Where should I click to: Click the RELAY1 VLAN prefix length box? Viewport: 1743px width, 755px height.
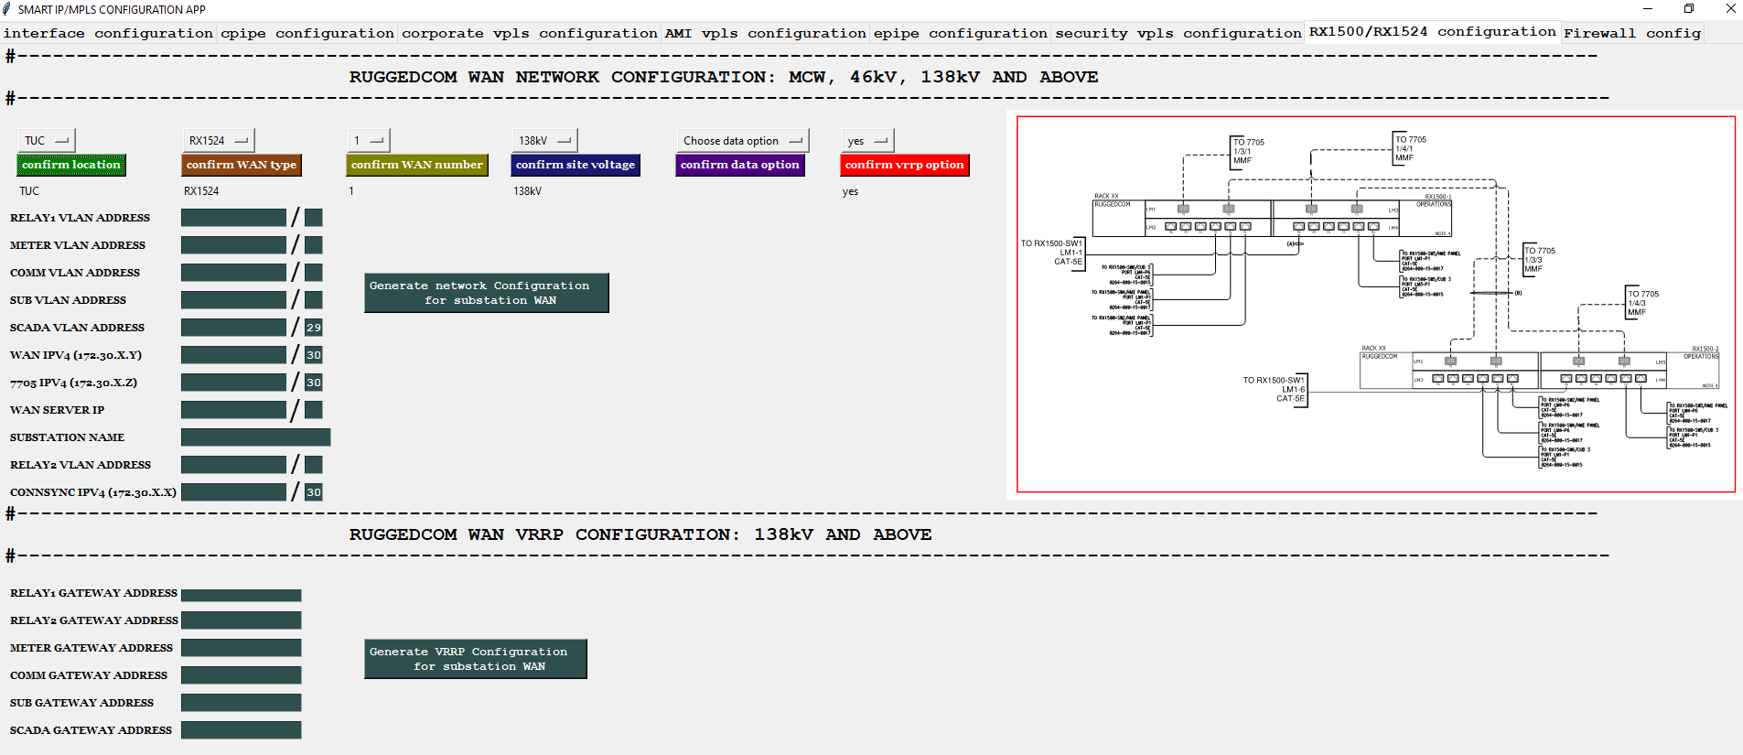314,218
